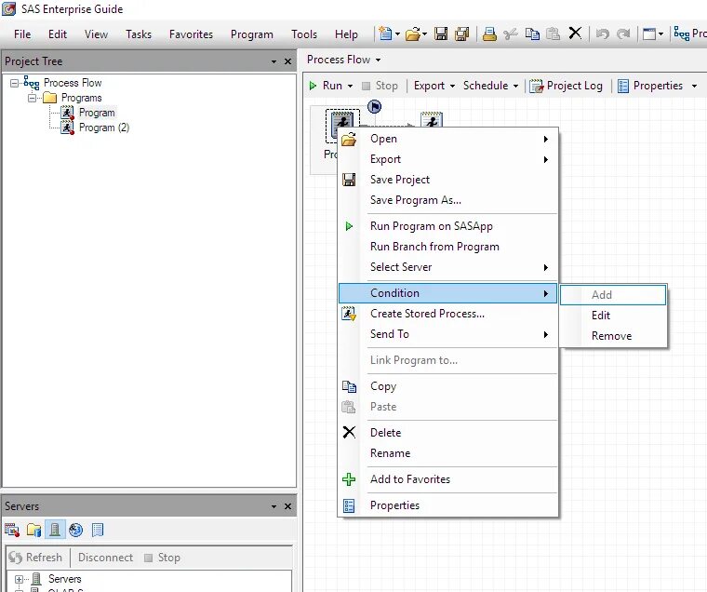This screenshot has width=707, height=592.
Task: Click the condition flag icon on the flow
Action: [374, 107]
